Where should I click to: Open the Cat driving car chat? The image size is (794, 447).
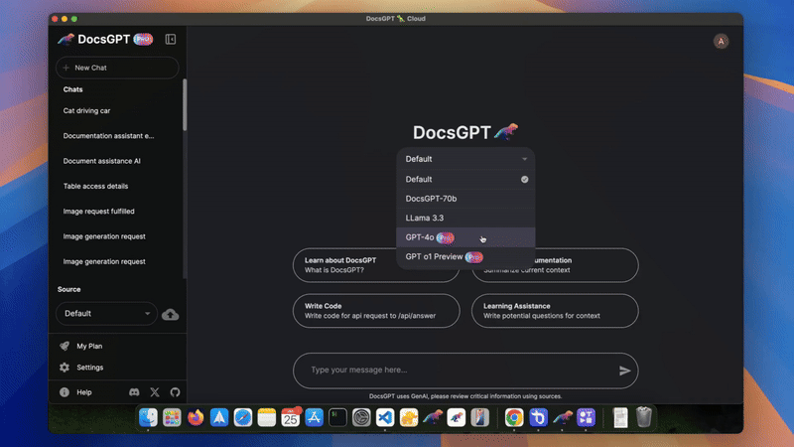click(x=86, y=110)
